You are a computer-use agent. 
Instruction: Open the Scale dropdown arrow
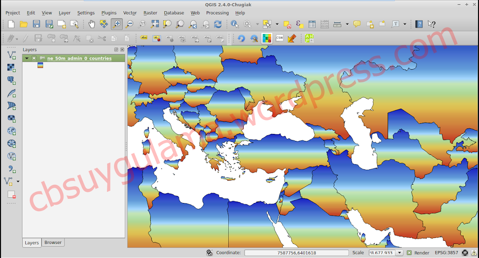pyautogui.click(x=400, y=253)
